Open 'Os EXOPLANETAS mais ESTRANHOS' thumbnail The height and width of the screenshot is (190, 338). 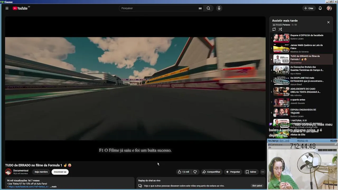coord(281,81)
